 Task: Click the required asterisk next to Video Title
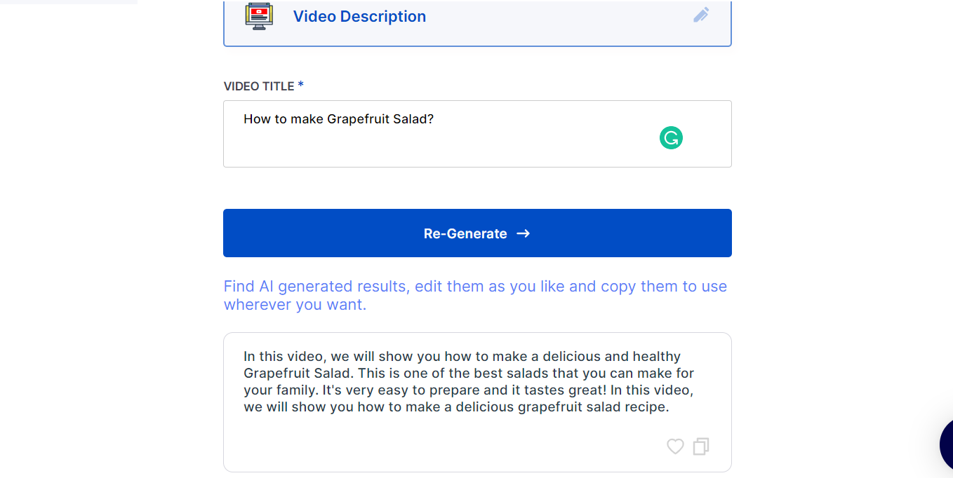click(x=301, y=86)
